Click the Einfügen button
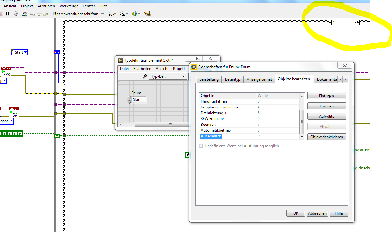The height and width of the screenshot is (232, 392). tap(327, 96)
